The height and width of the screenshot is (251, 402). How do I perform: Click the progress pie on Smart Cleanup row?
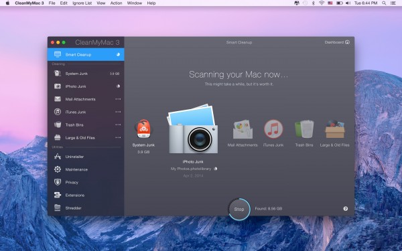click(118, 55)
